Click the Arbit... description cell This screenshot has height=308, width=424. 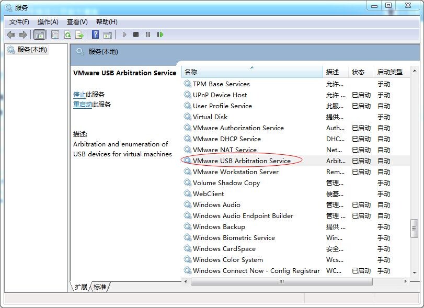pyautogui.click(x=336, y=161)
